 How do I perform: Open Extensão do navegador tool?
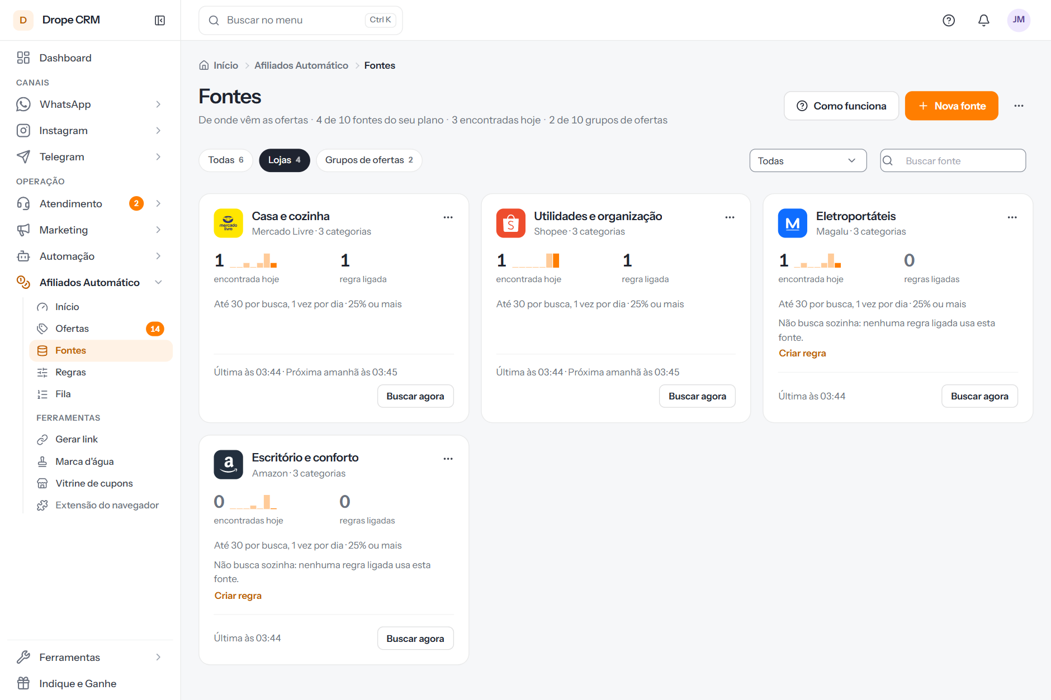coord(101,505)
